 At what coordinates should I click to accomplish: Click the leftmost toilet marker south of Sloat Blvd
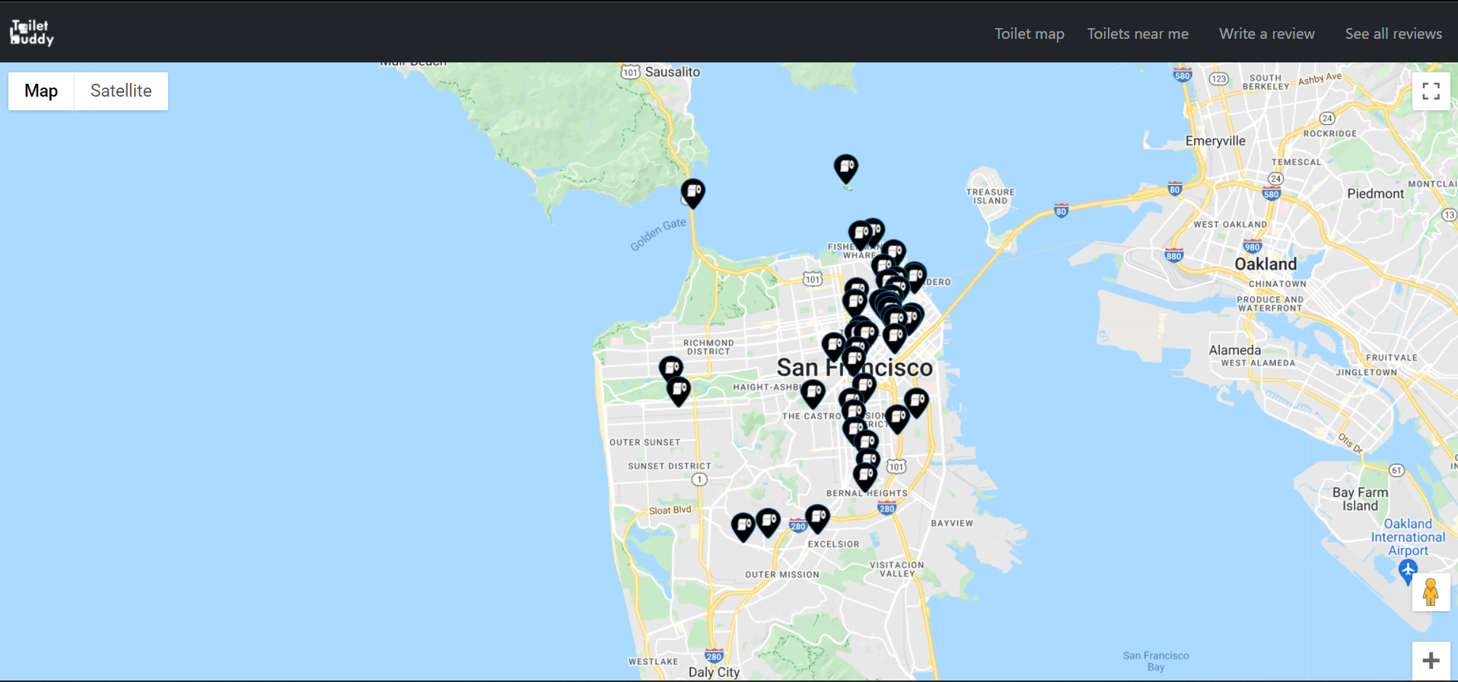[x=743, y=526]
